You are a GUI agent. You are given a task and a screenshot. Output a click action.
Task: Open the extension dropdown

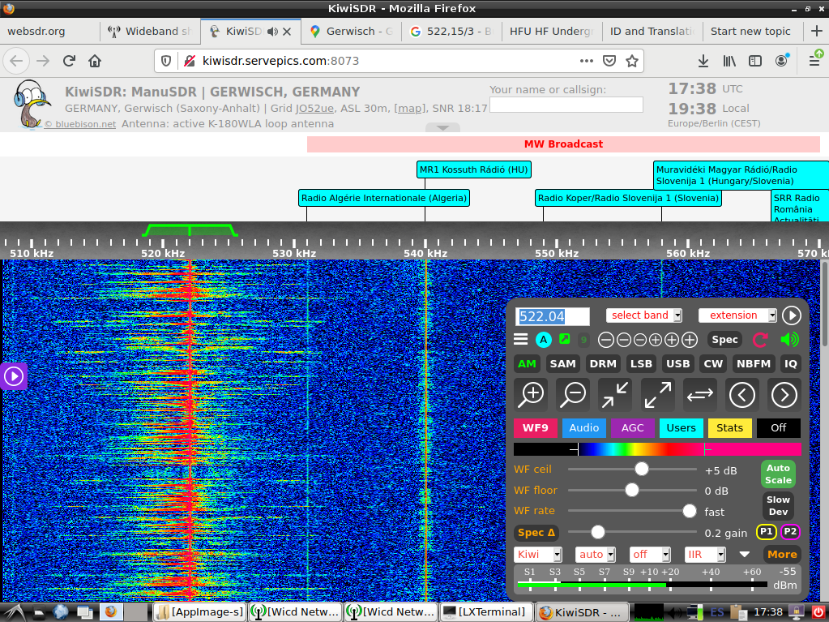pyautogui.click(x=737, y=315)
